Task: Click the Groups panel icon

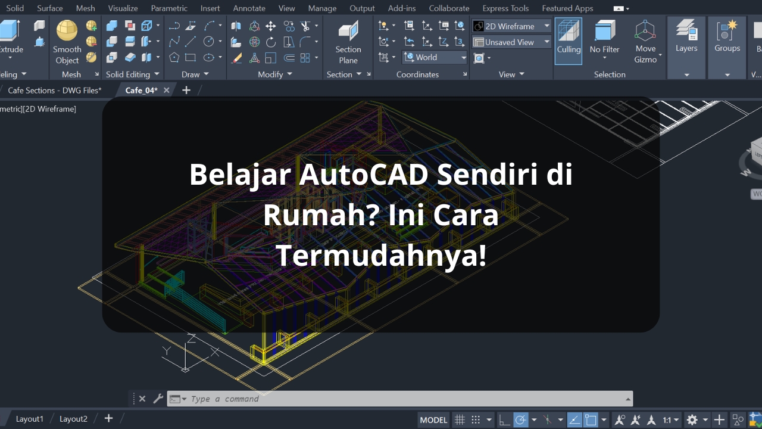Action: click(727, 37)
